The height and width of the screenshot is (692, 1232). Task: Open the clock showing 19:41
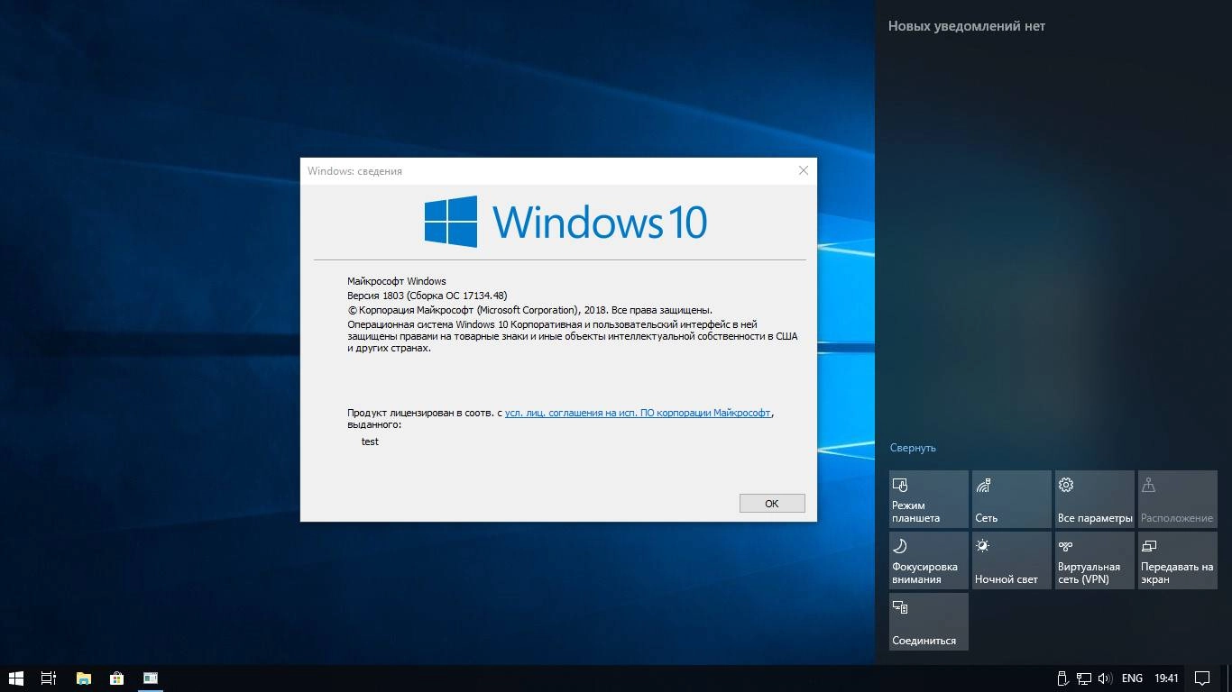[x=1166, y=678]
